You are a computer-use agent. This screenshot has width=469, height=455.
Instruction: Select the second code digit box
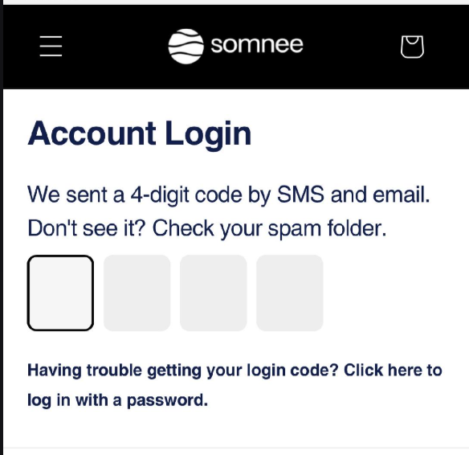tap(137, 293)
